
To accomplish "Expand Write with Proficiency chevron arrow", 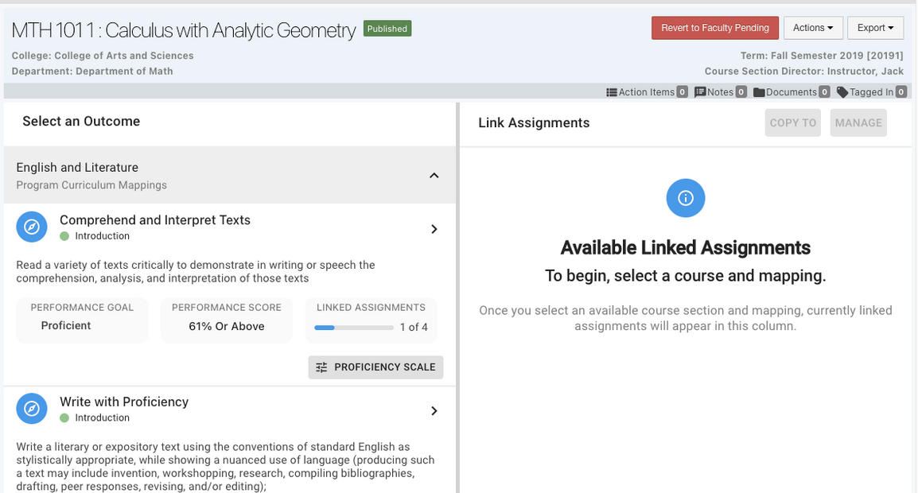I will click(434, 411).
